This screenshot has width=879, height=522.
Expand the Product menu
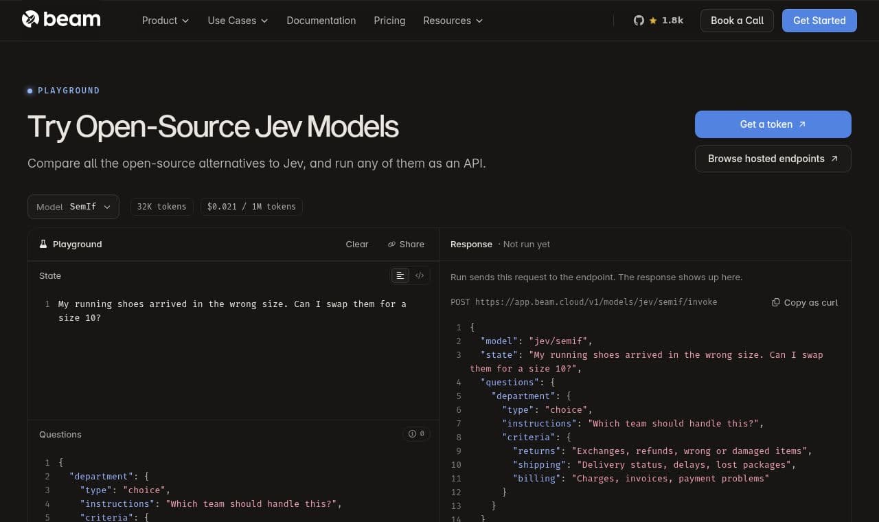tap(165, 21)
